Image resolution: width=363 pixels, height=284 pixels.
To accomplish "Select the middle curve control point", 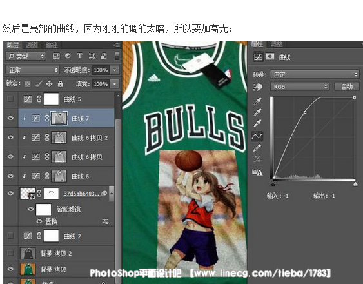I will (x=305, y=112).
